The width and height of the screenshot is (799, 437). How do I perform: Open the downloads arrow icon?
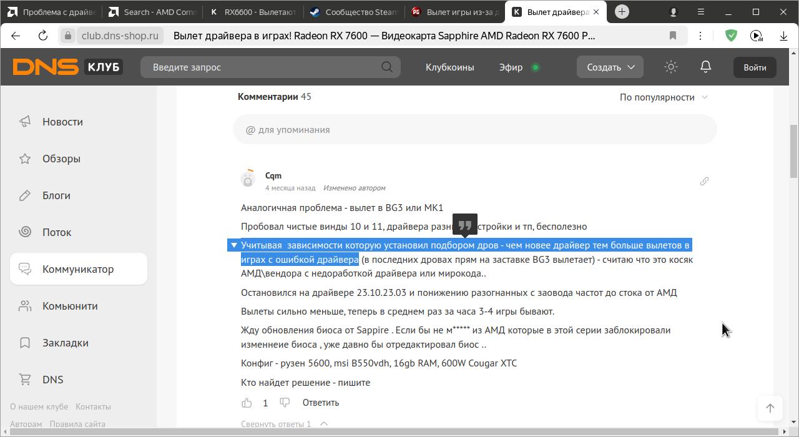[783, 36]
